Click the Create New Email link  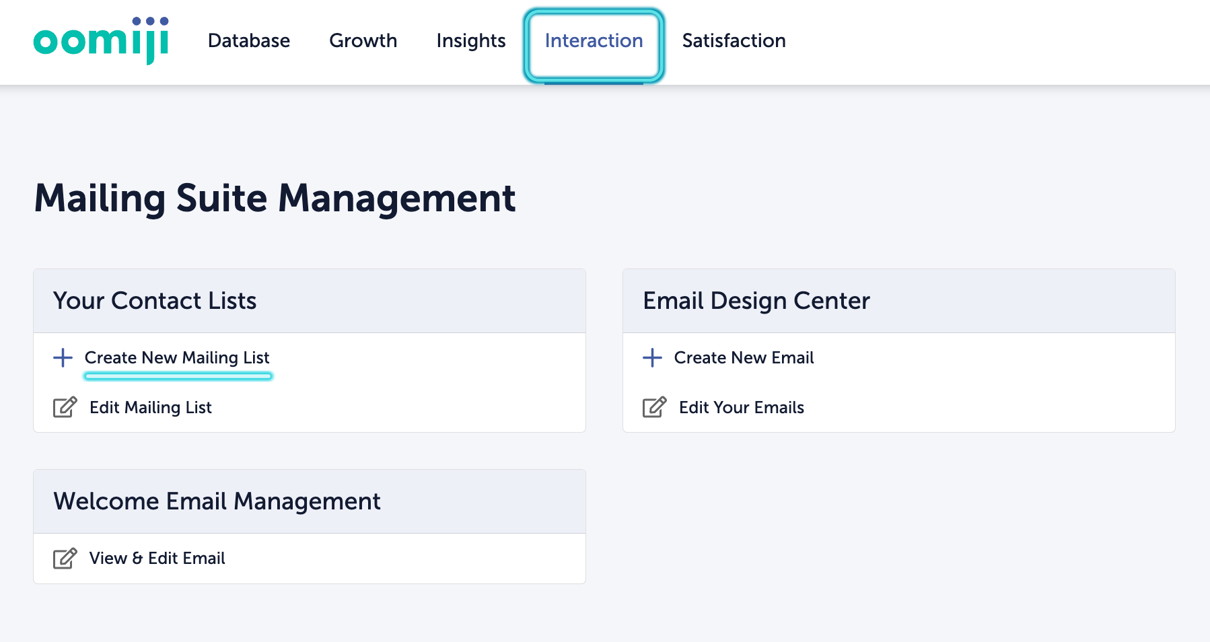pos(744,357)
